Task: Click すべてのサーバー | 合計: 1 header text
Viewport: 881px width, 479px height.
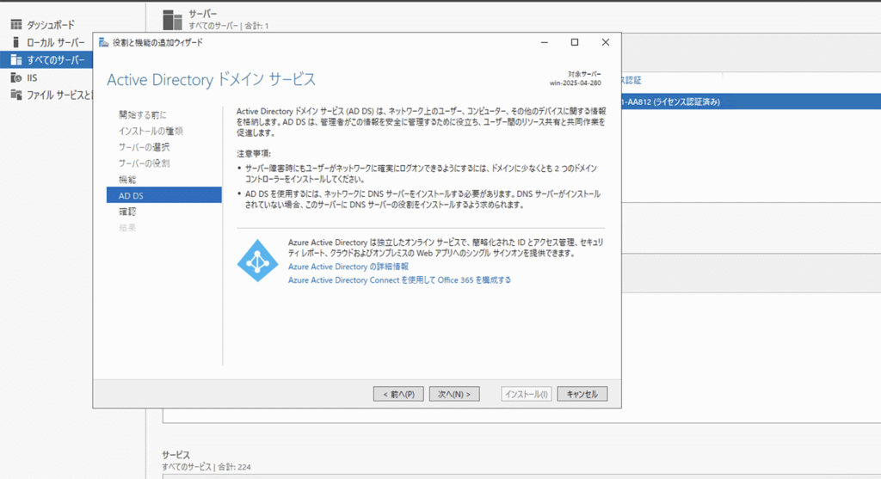Action: click(229, 26)
